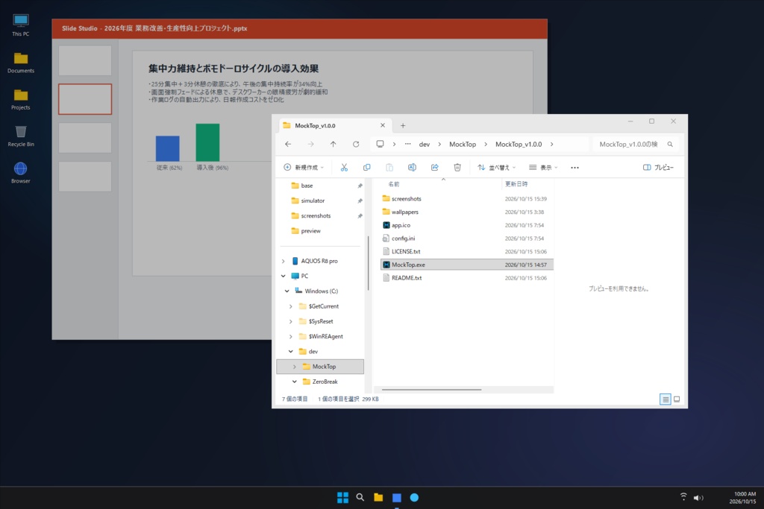
Task: Click chevron after MockTop_v1.0.0 in address bar
Action: click(x=551, y=145)
